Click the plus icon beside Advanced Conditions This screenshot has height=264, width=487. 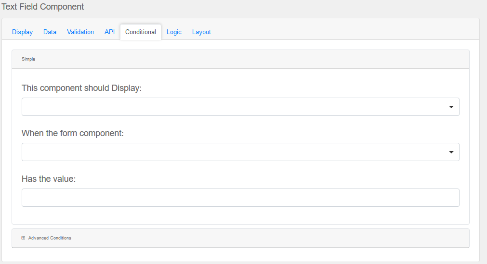point(23,238)
